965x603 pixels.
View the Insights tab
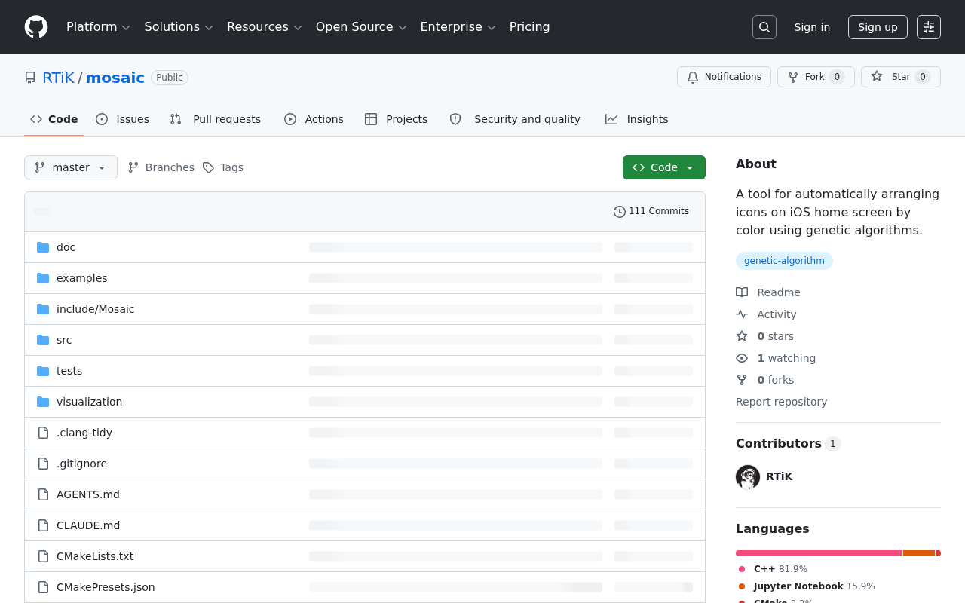tap(637, 119)
